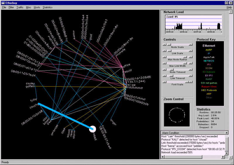
Task: Select the michelle host label
Action: pos(121,52)
